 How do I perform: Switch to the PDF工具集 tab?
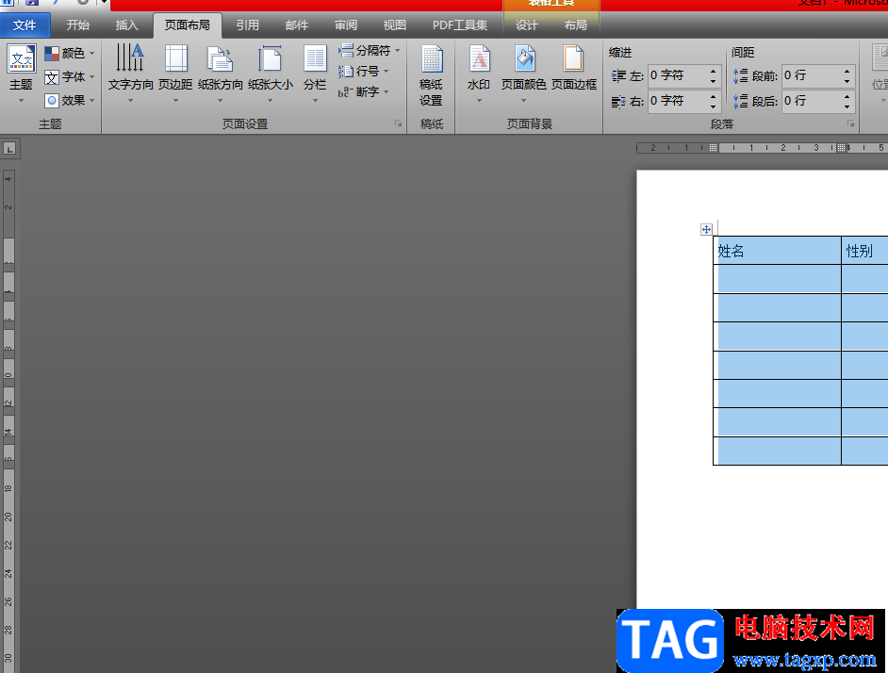(x=460, y=25)
